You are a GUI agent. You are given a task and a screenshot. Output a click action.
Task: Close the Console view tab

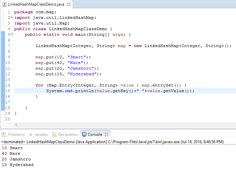(107, 135)
